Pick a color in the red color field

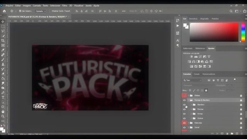click(x=214, y=32)
